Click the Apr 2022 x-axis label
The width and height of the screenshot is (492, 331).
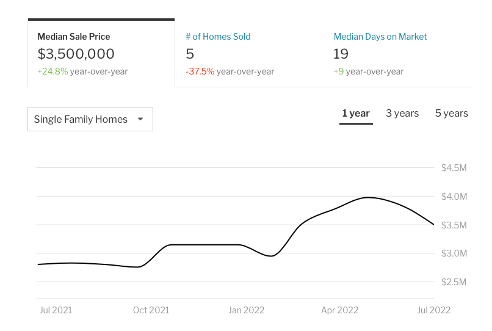click(x=340, y=310)
